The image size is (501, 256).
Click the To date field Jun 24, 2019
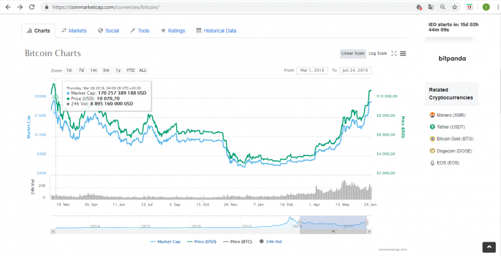click(x=356, y=71)
